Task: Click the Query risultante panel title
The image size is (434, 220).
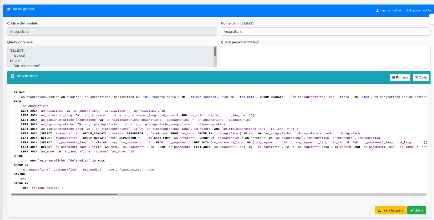Action: click(27, 76)
